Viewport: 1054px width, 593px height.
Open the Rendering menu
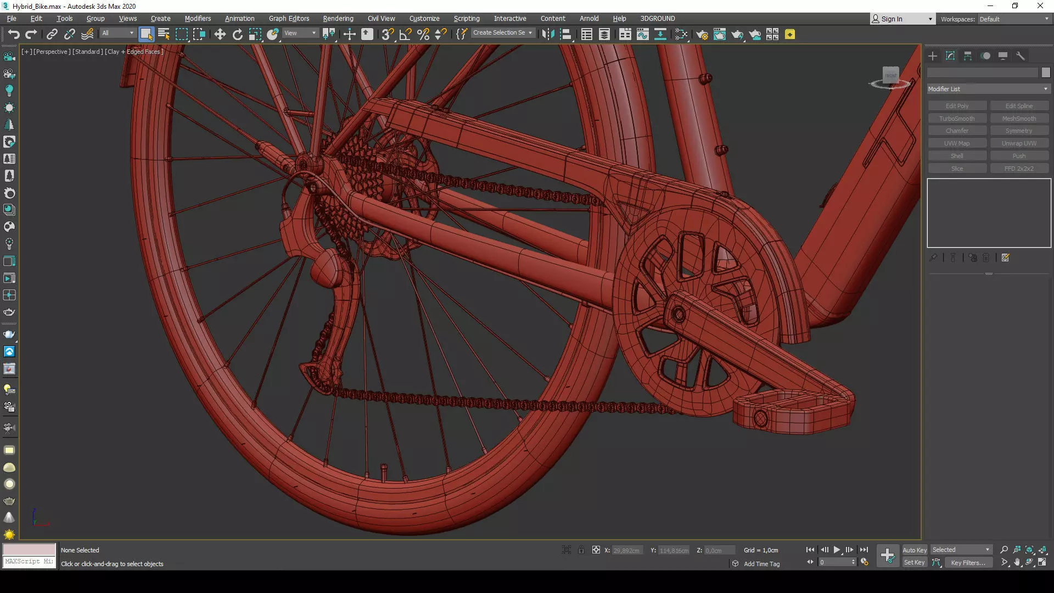pos(338,18)
